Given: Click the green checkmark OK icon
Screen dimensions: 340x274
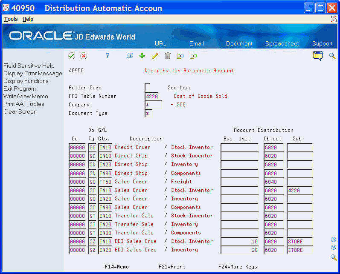Looking at the screenshot, I should [x=72, y=56].
